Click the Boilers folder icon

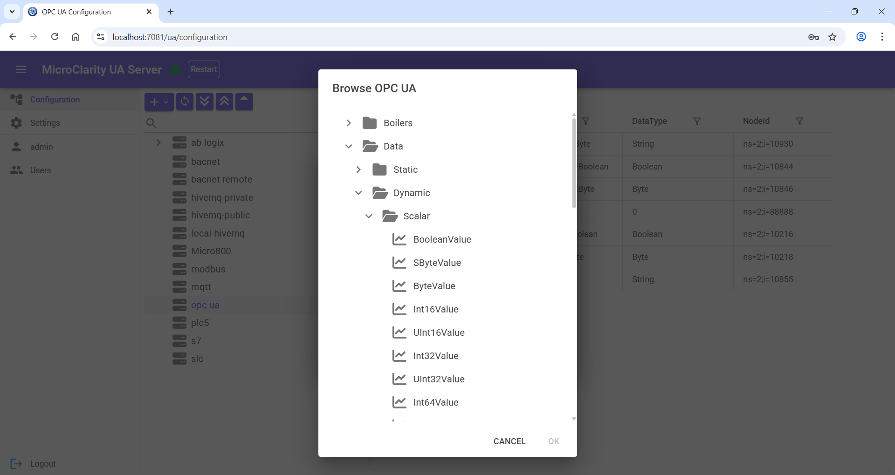tap(370, 123)
